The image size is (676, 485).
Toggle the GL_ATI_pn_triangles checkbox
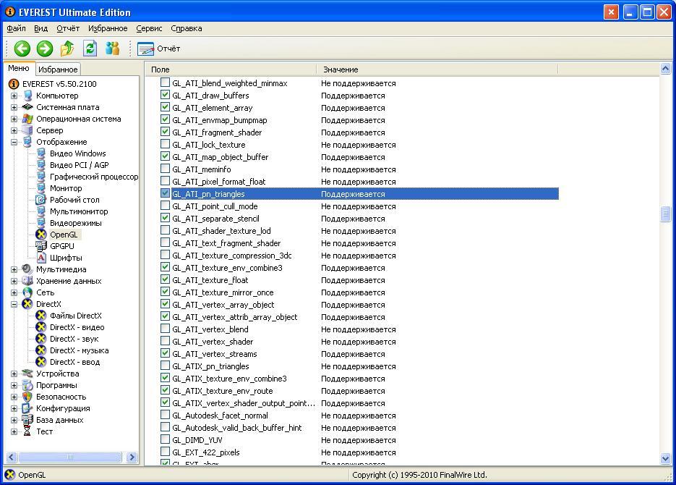[x=165, y=194]
